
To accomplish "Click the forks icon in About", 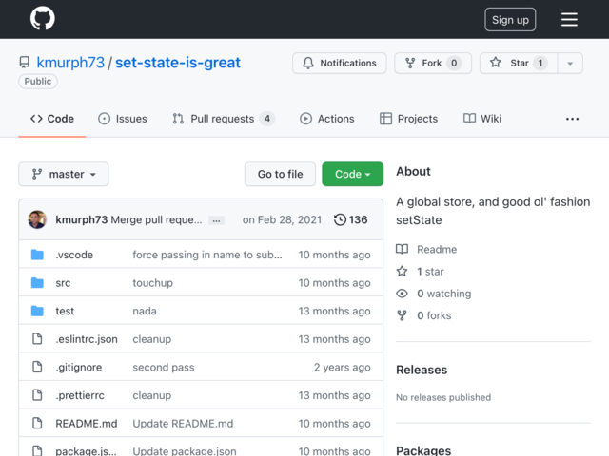I will pos(402,315).
